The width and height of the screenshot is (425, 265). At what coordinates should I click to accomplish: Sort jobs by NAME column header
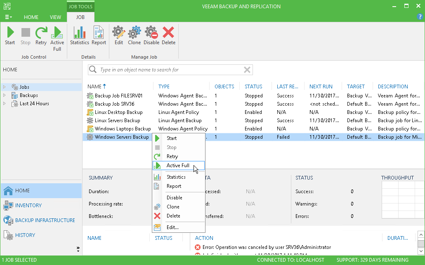94,87
